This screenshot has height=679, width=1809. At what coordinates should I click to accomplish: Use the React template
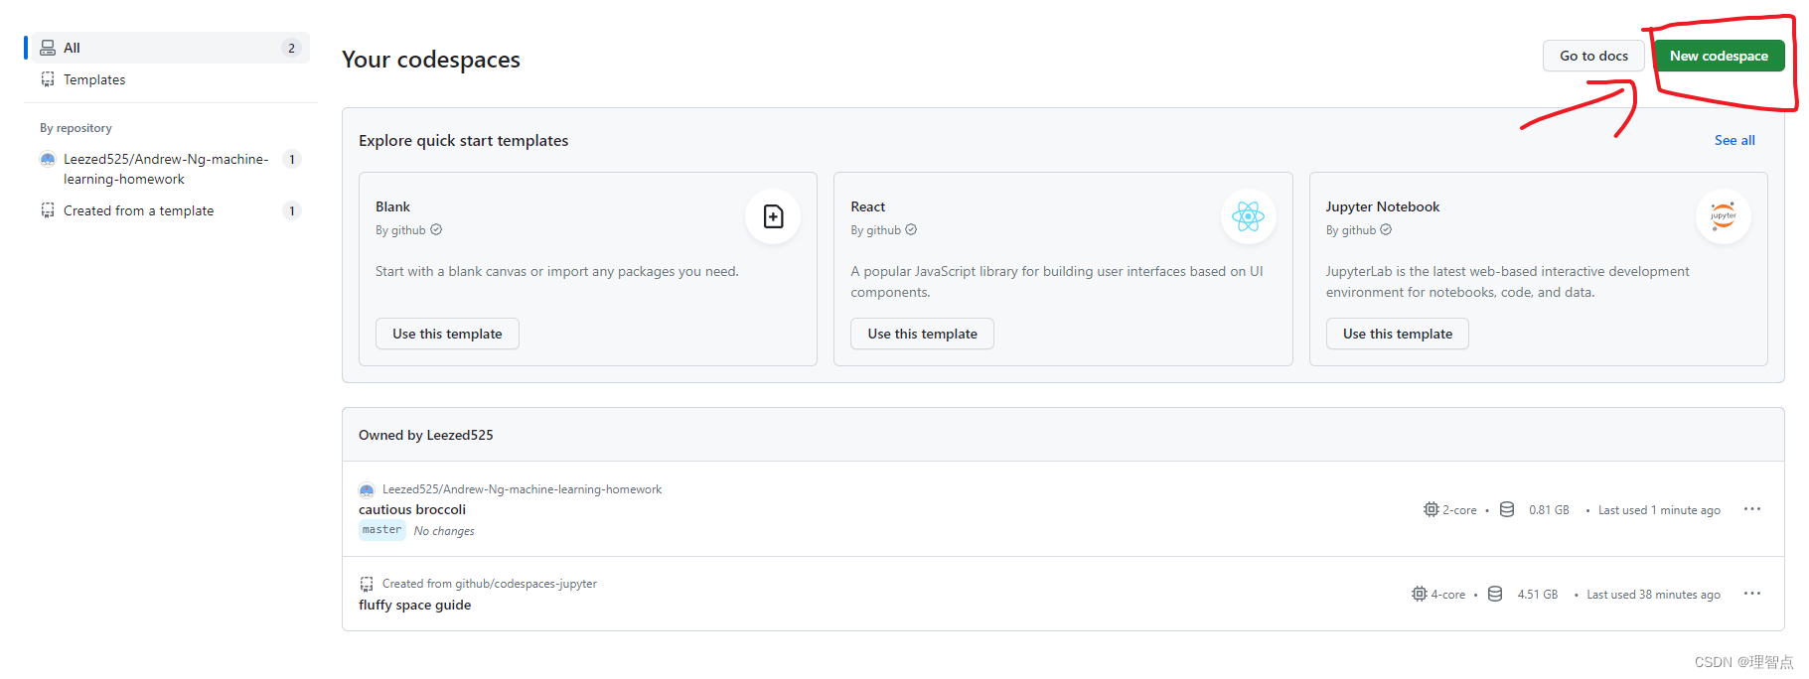point(922,334)
